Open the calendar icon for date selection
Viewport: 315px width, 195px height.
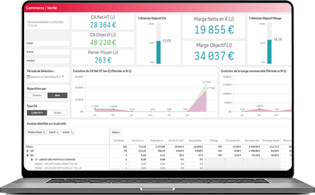(28, 77)
